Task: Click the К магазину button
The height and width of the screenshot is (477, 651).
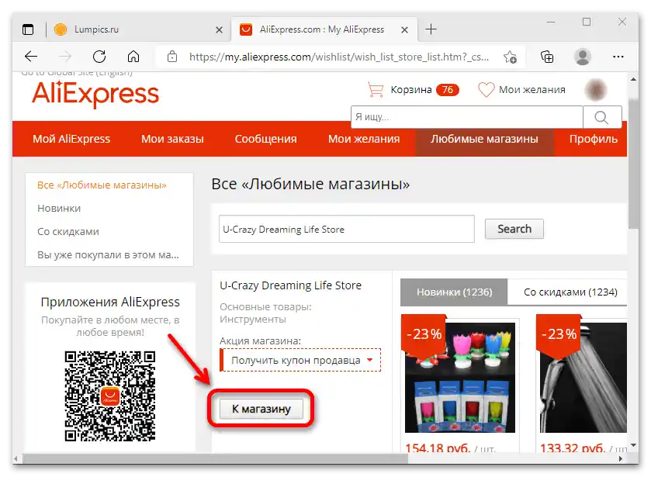Action: click(x=261, y=409)
